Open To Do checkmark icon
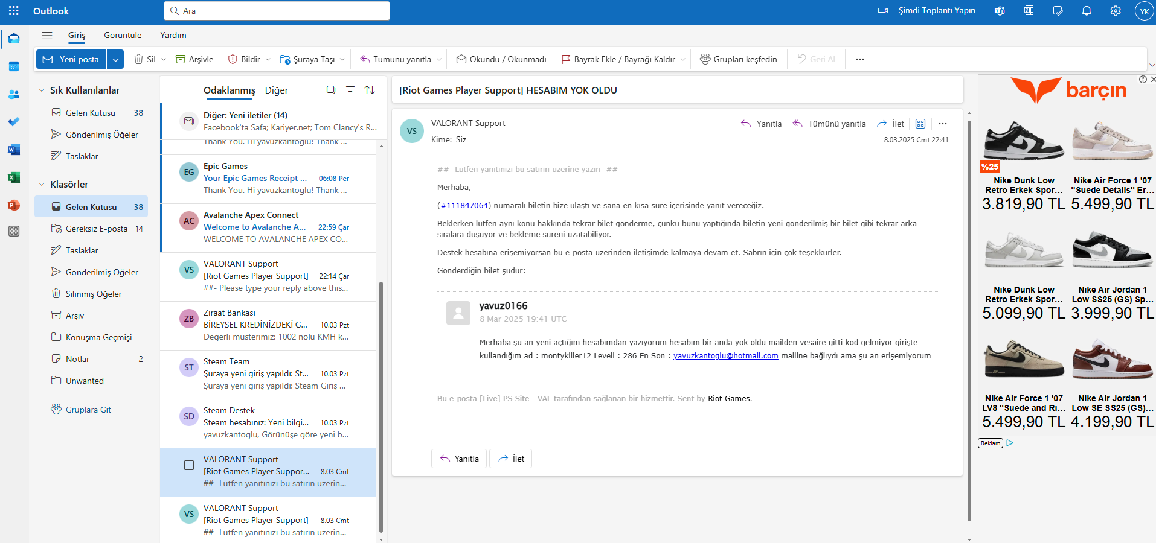 pos(14,122)
